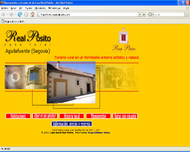This screenshot has width=190, height=152.
Task: Open the Editar menu
Action: (x=14, y=8)
